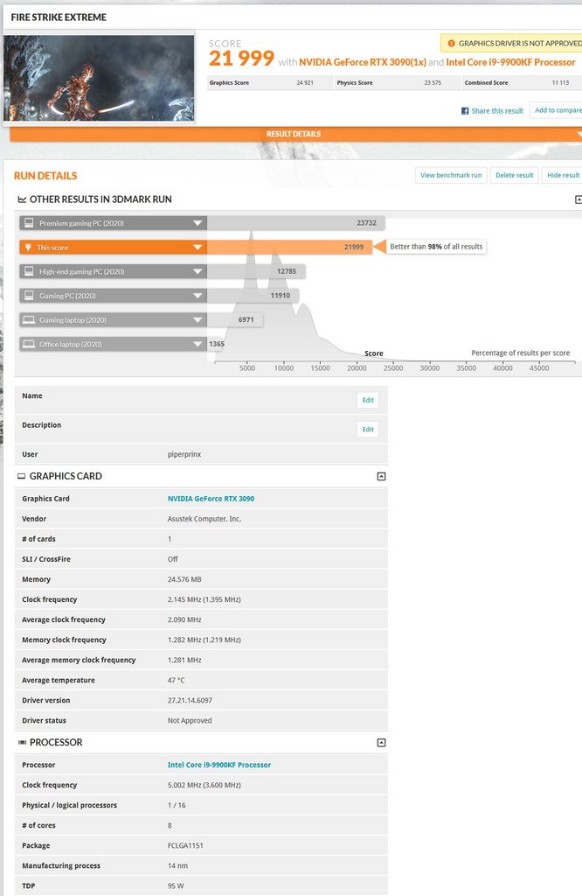
Task: Click the Driver version value 27.21.14.6097
Action: [190, 700]
